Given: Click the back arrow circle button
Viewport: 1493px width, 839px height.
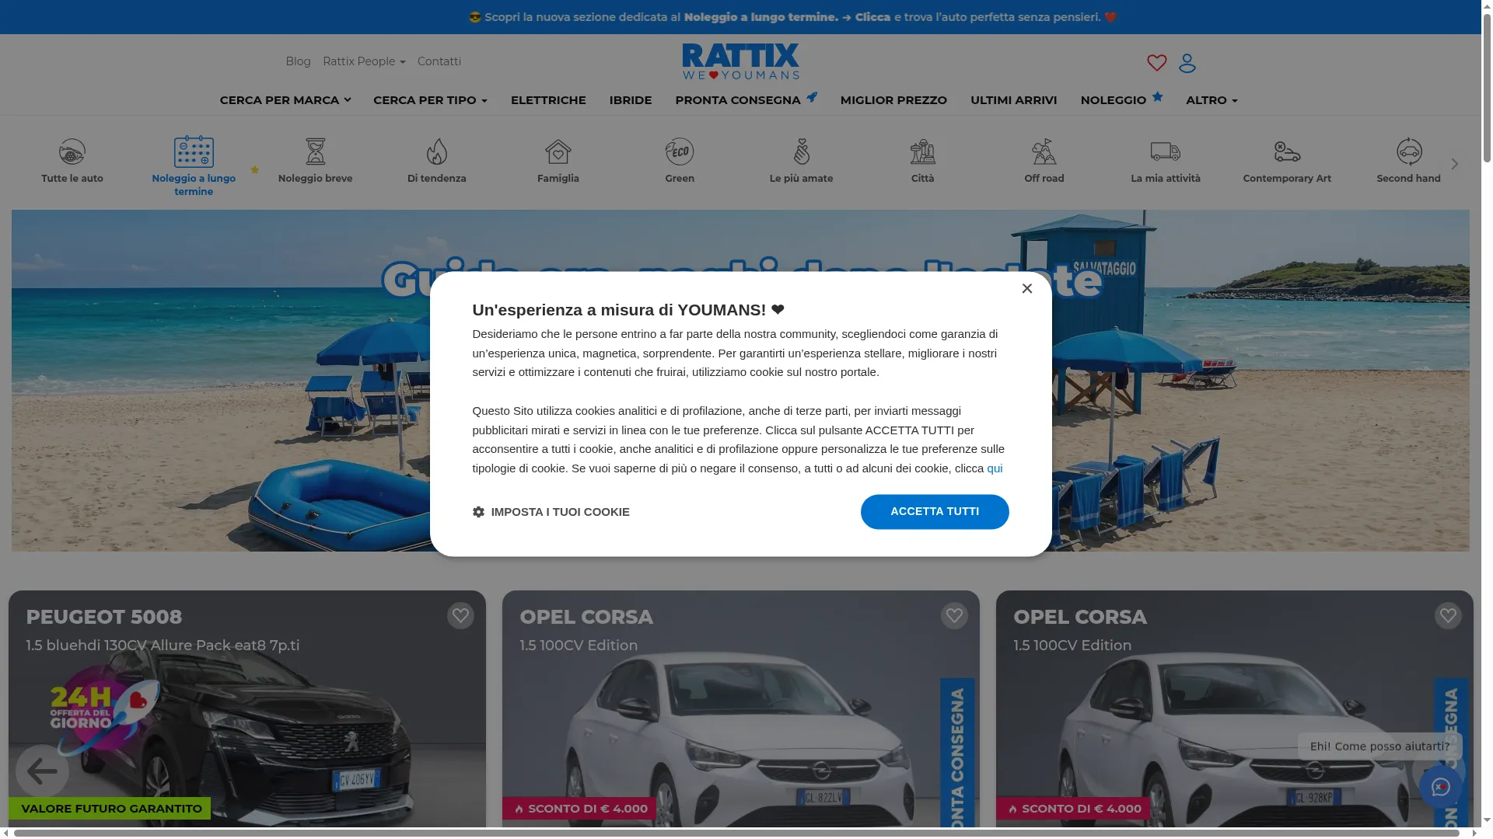Looking at the screenshot, I should tap(42, 771).
